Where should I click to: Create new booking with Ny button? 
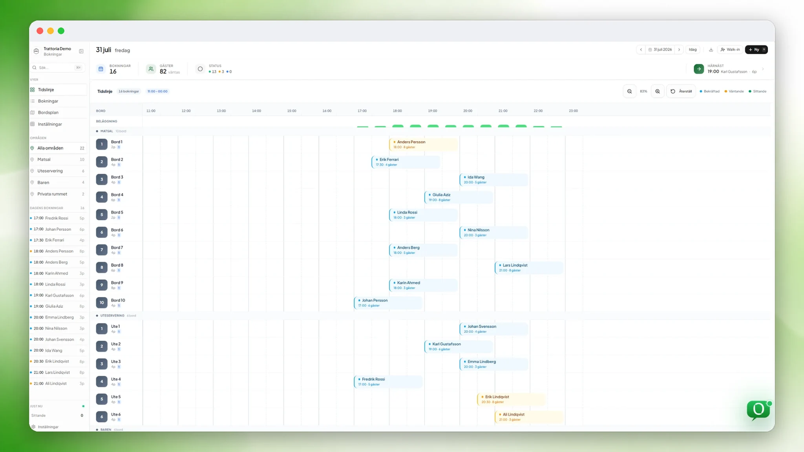[x=756, y=50]
